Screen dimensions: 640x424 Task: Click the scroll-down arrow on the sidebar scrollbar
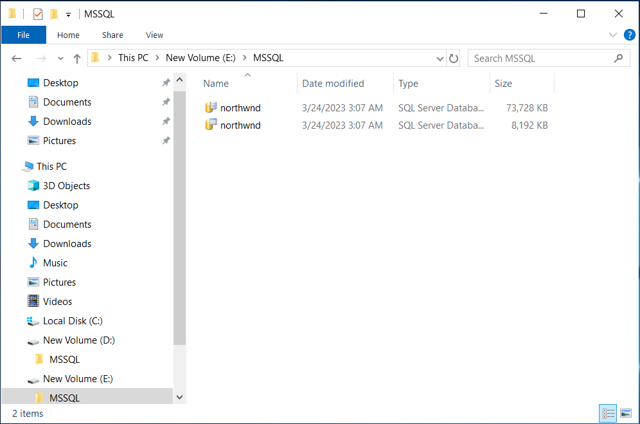pyautogui.click(x=179, y=397)
